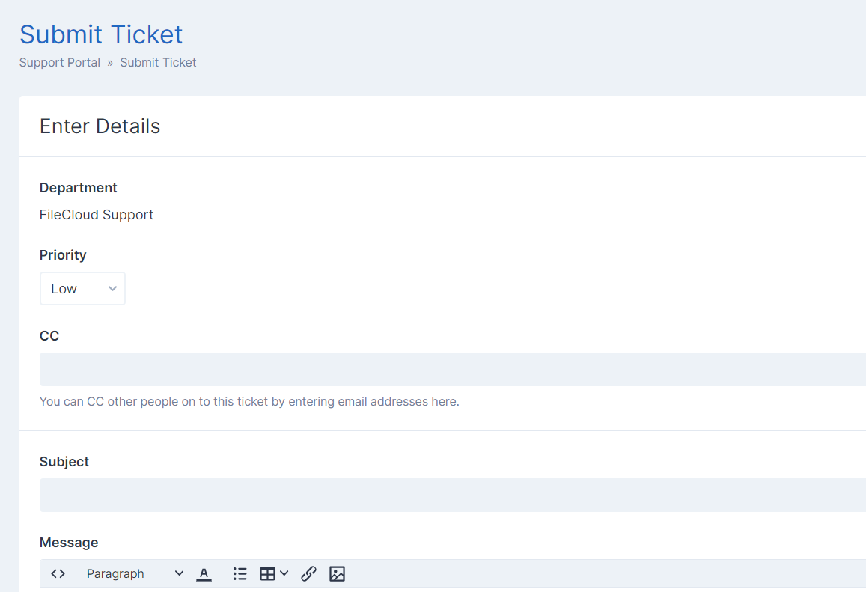866x592 pixels.
Task: Click the Priority field label
Action: coord(63,255)
